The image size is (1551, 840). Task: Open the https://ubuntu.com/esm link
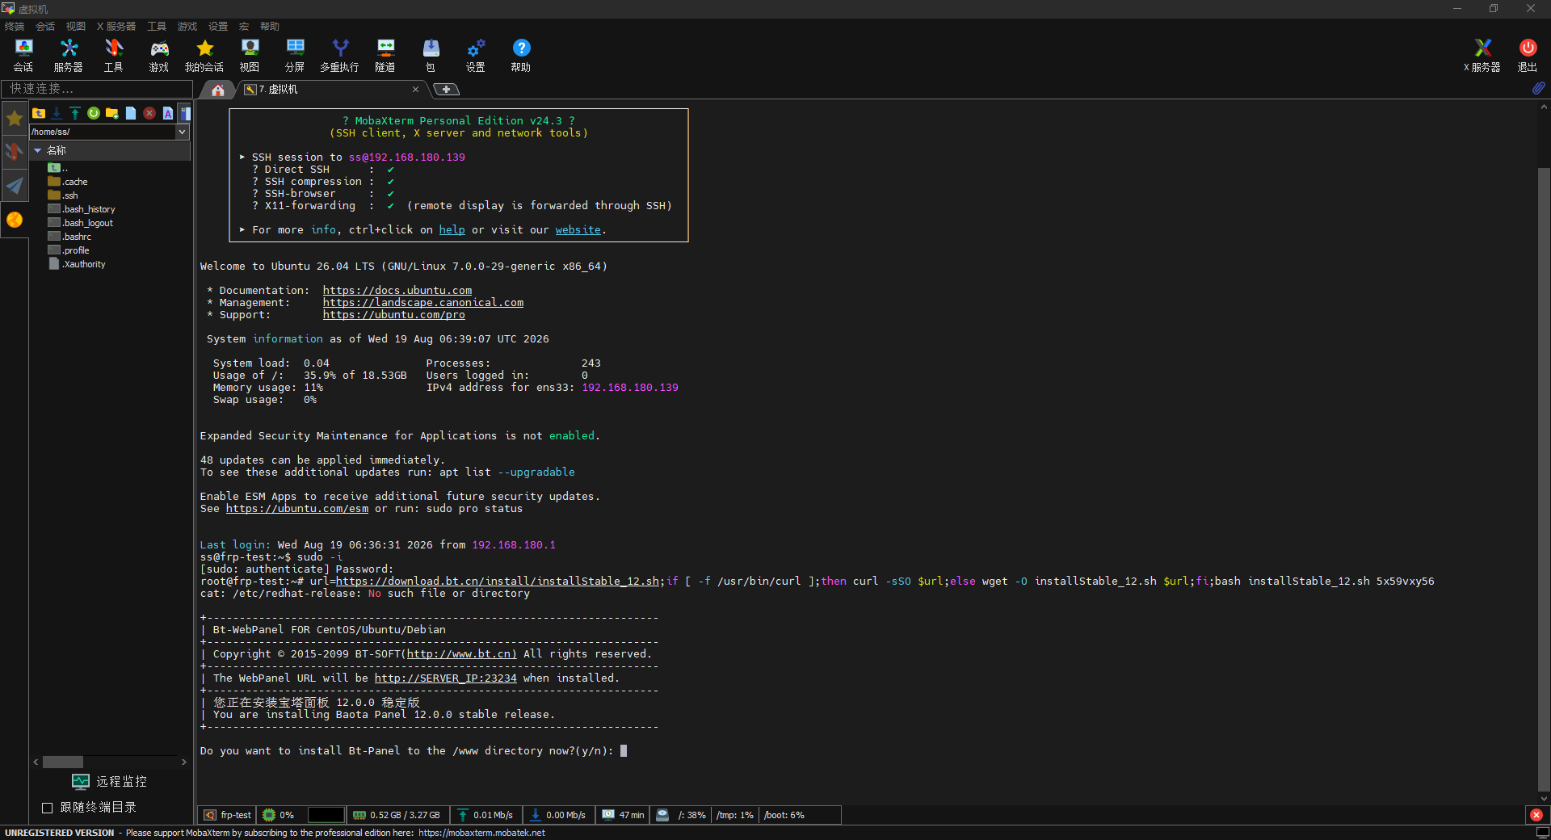297,509
